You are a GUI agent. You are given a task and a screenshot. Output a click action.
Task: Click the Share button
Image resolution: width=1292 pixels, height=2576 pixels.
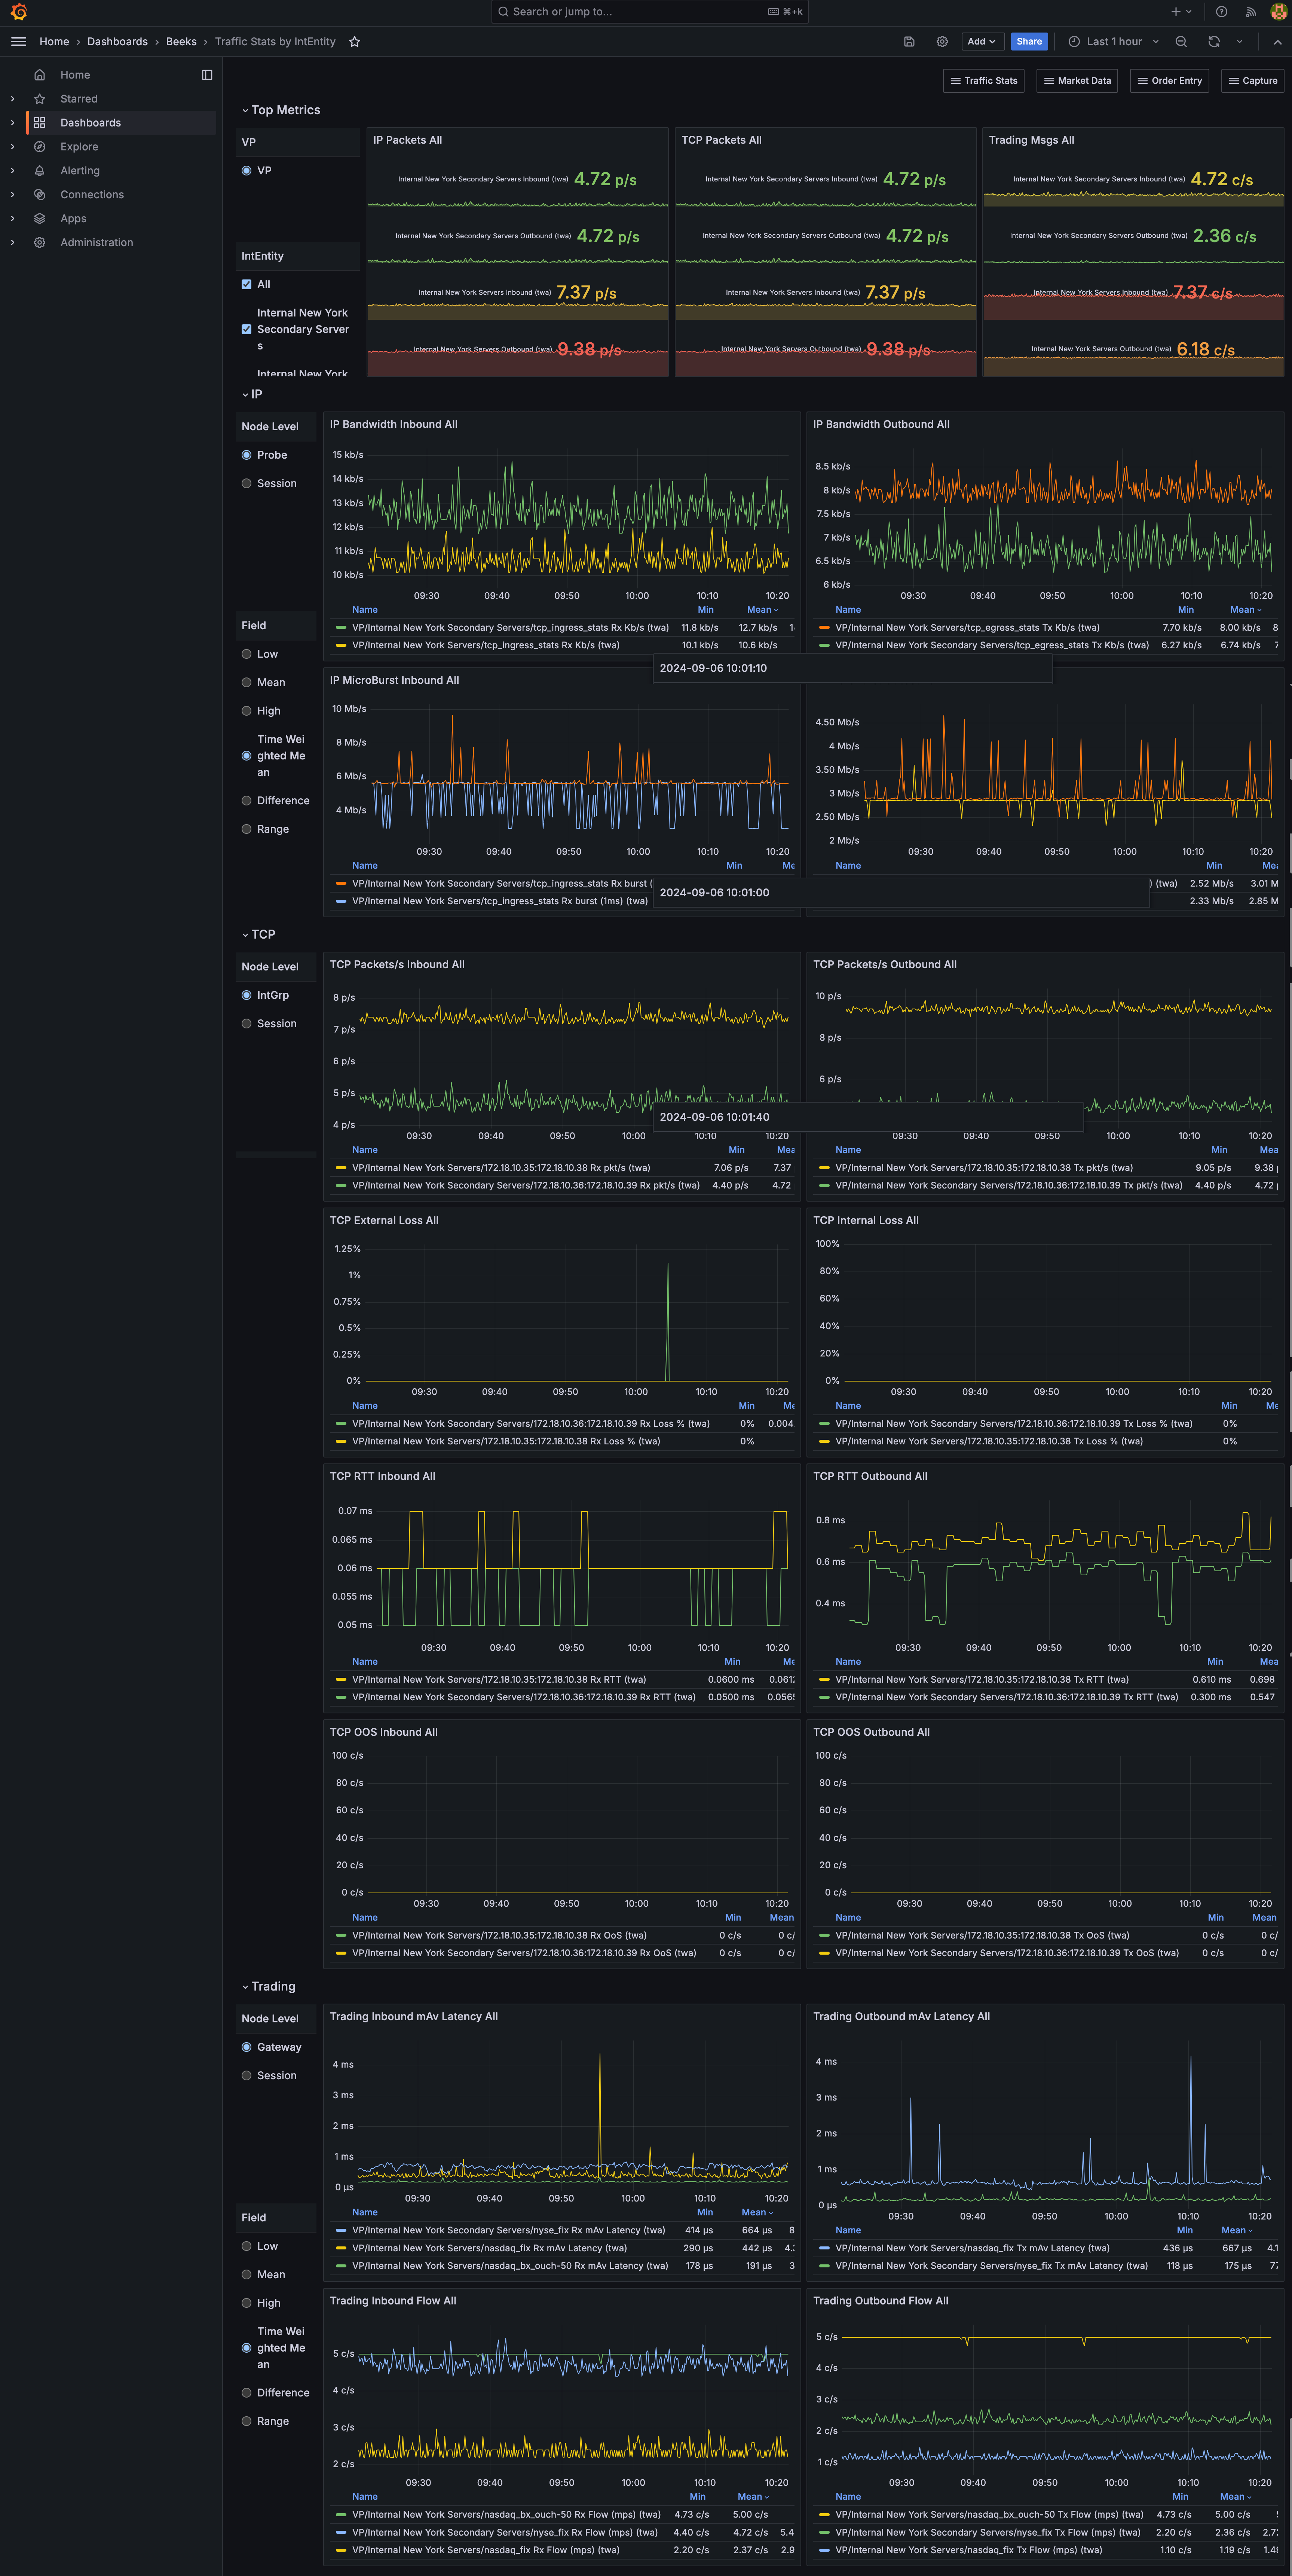(x=1029, y=42)
